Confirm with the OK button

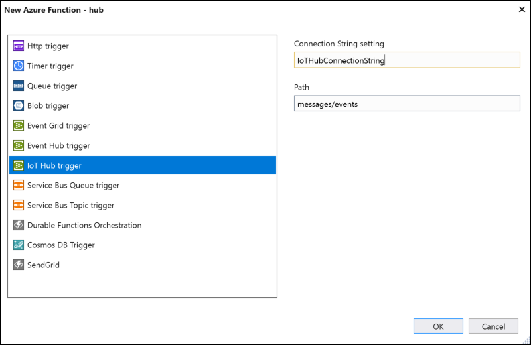(x=438, y=326)
